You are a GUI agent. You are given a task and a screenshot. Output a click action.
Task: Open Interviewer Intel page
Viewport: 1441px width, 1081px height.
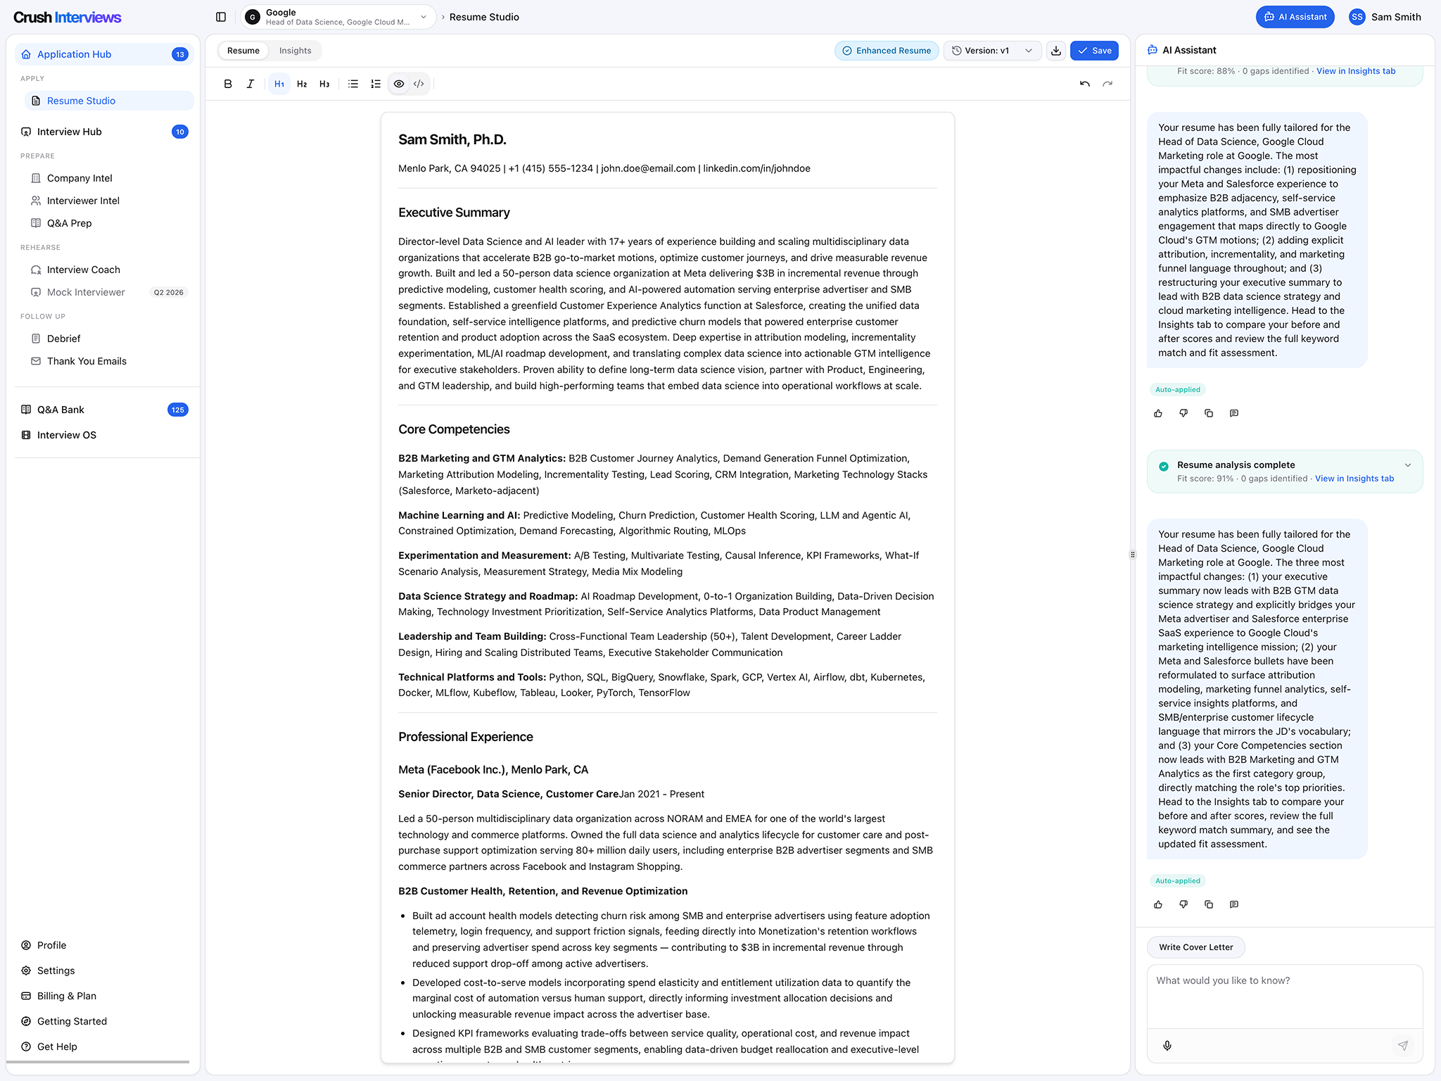click(110, 201)
